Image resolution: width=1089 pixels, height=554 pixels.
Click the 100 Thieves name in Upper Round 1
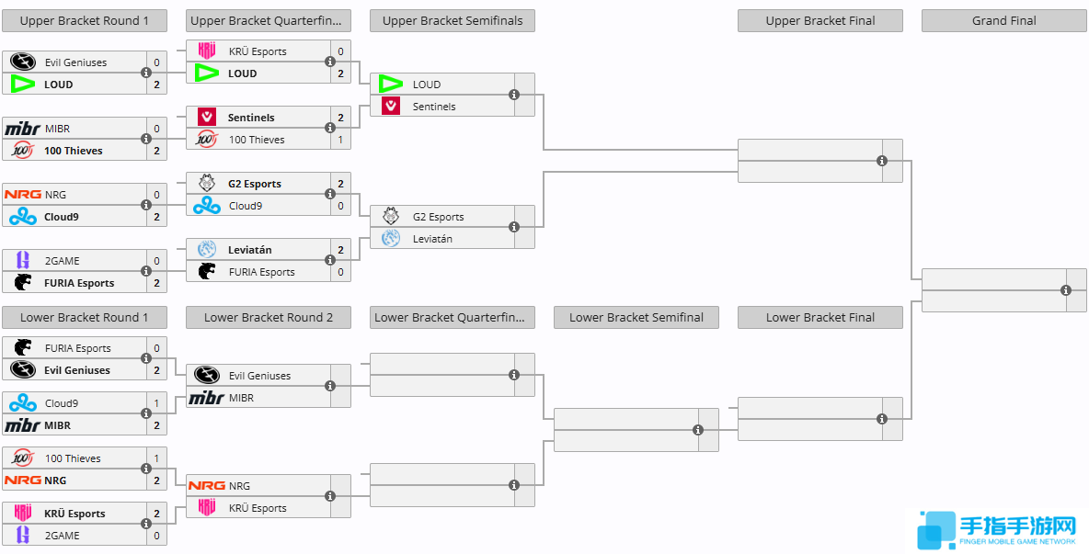coord(74,151)
